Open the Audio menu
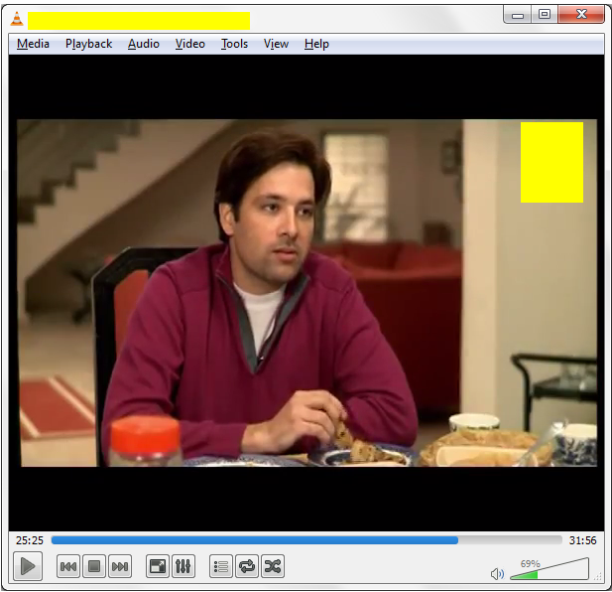 pos(144,44)
